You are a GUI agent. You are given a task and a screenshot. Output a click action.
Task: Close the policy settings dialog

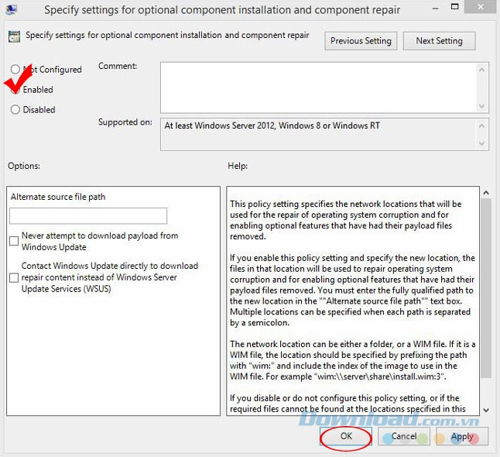coord(481,7)
